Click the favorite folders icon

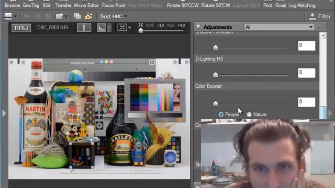click(x=59, y=16)
